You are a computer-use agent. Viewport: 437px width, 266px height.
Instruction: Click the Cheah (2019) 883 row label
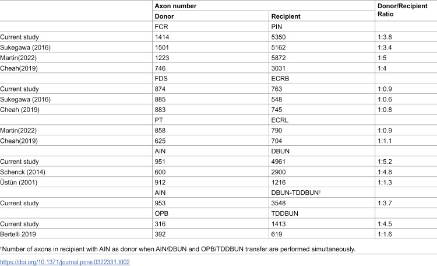click(20, 110)
